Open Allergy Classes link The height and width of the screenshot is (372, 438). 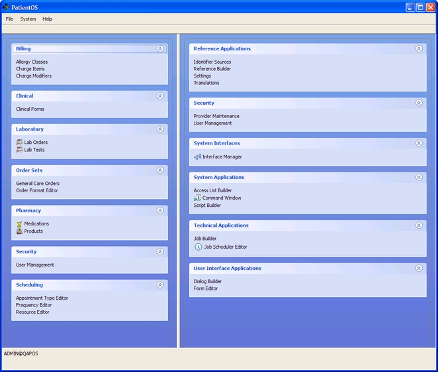(x=32, y=62)
